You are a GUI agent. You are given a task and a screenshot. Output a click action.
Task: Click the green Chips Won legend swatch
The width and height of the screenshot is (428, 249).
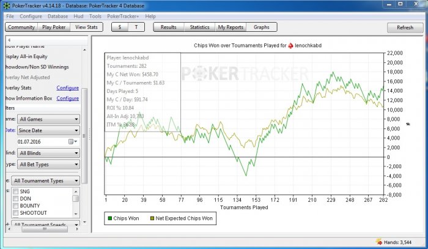click(x=110, y=218)
